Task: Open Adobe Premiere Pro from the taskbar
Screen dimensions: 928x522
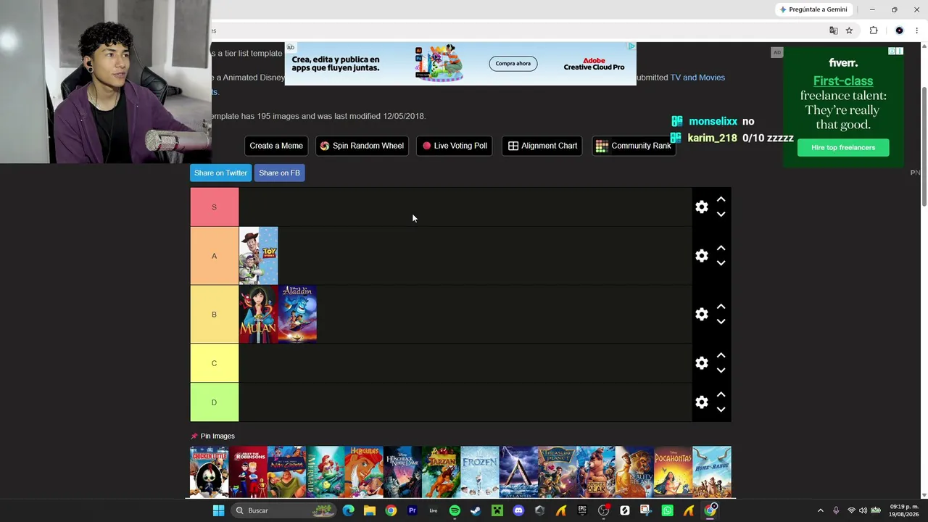Action: click(x=412, y=510)
